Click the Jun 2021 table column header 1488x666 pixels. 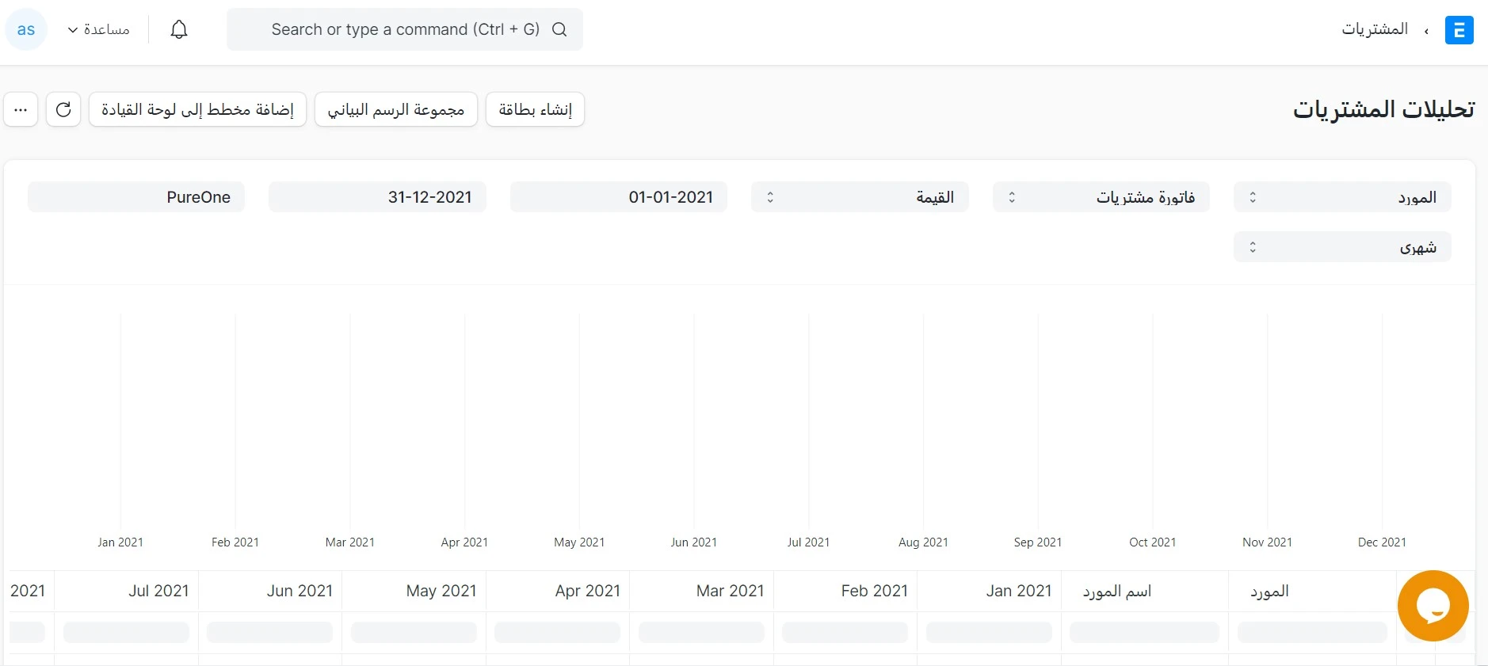[x=270, y=591]
